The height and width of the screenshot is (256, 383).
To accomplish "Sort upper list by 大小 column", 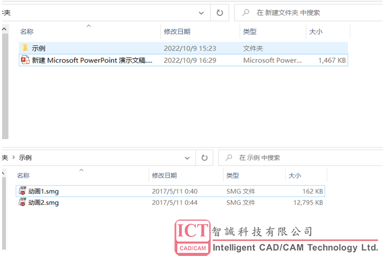I will (x=315, y=32).
